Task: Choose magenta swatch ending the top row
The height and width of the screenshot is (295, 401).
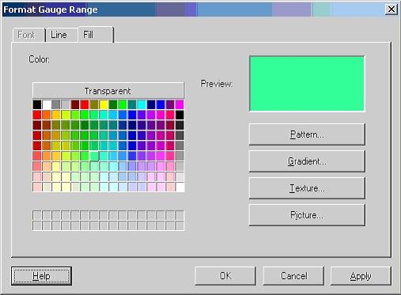Action: [180, 104]
